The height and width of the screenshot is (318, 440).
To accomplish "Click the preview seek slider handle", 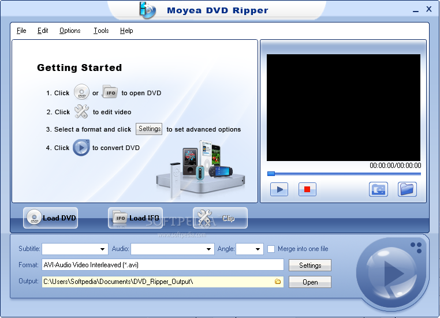I will [271, 174].
